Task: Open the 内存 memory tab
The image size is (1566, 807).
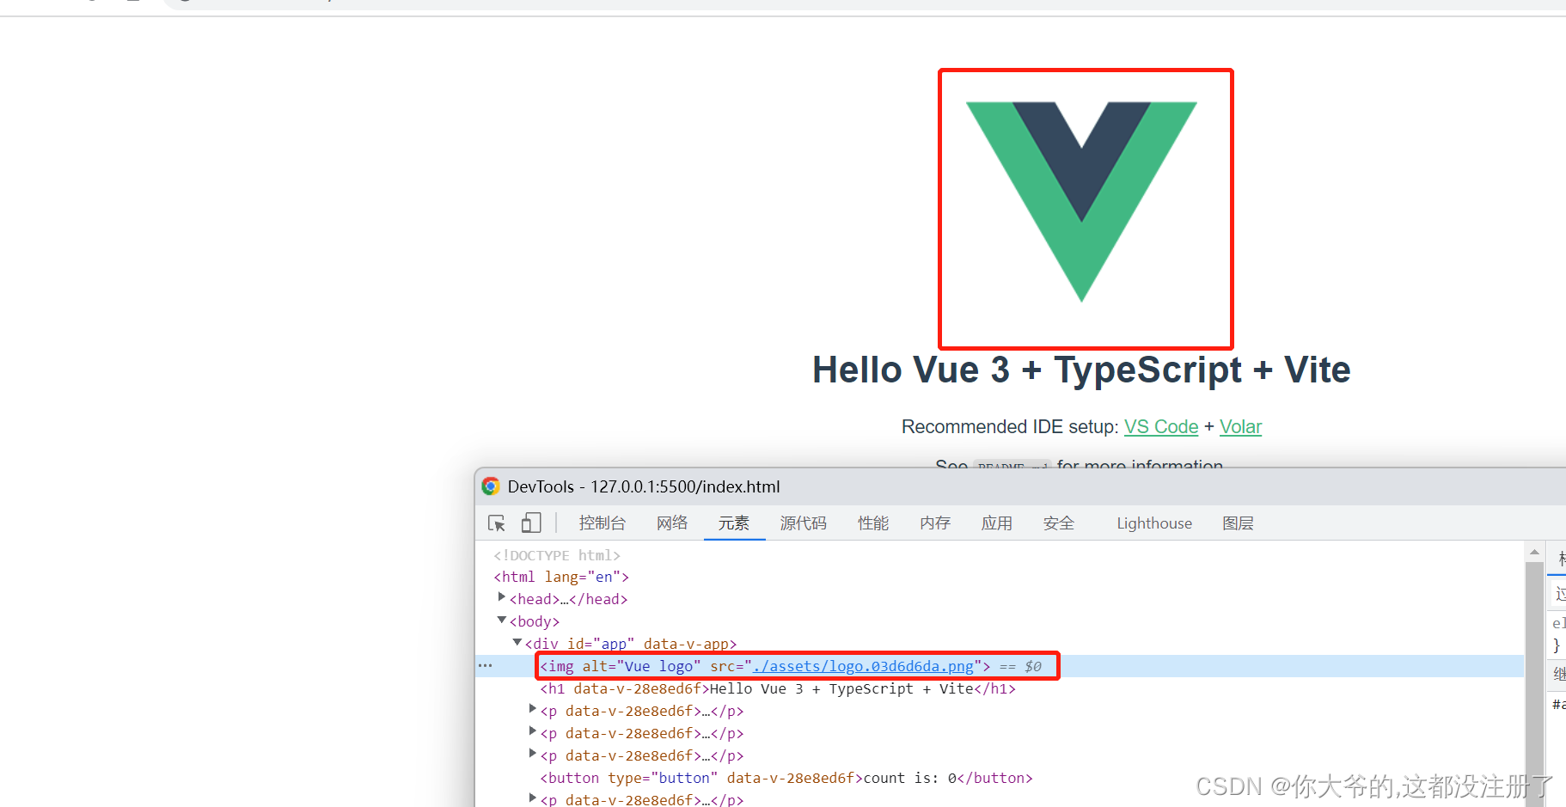Action: coord(935,523)
